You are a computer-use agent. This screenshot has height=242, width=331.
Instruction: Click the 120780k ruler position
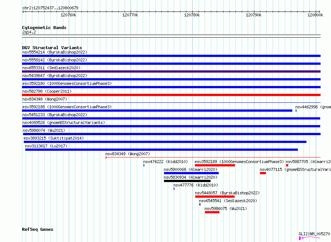click(192, 15)
